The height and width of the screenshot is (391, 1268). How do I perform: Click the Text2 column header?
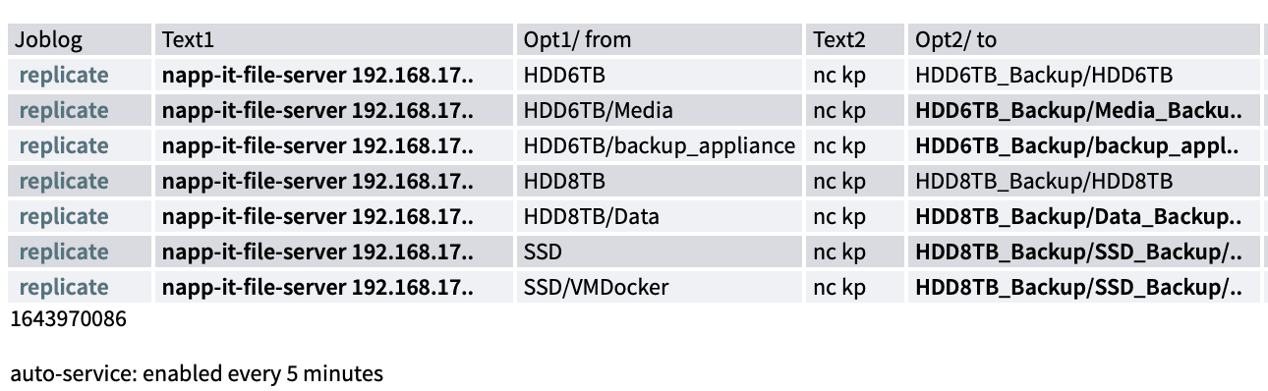[x=839, y=39]
